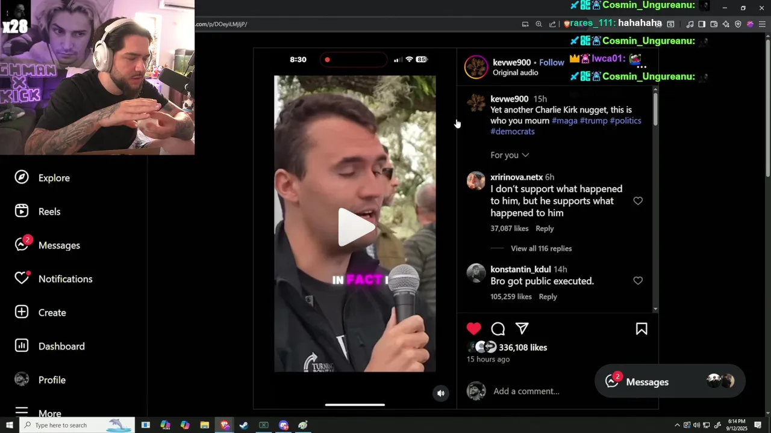
Task: Toggle the browser sidebar panel icon
Action: pyautogui.click(x=702, y=24)
